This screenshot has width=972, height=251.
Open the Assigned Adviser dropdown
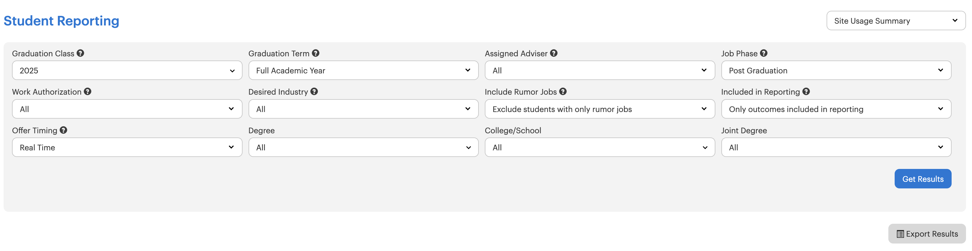click(600, 70)
